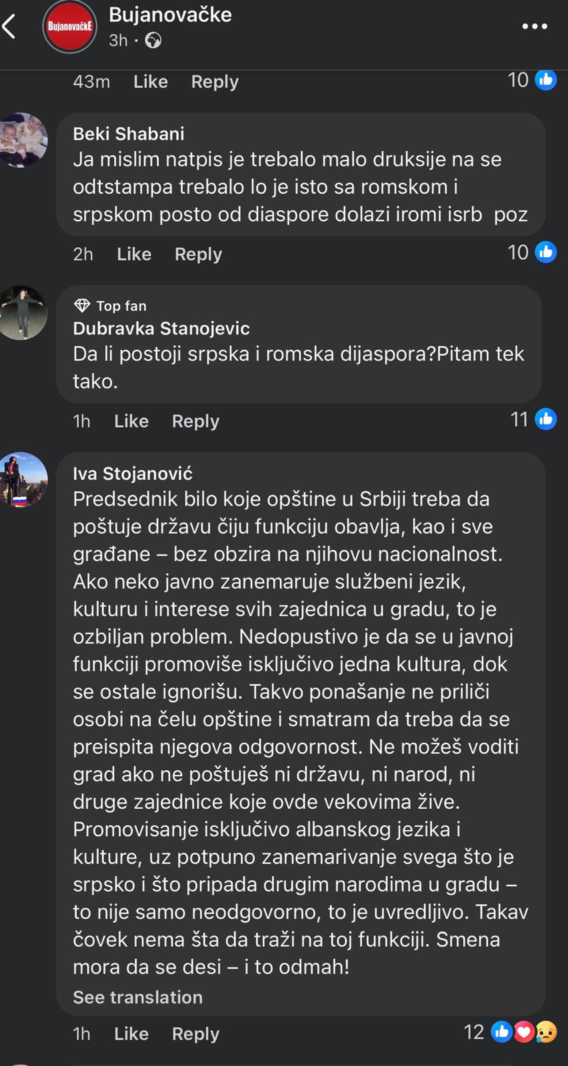Like Dubravka Stanojevic's comment
Screen dimensions: 568x1066
[x=131, y=421]
